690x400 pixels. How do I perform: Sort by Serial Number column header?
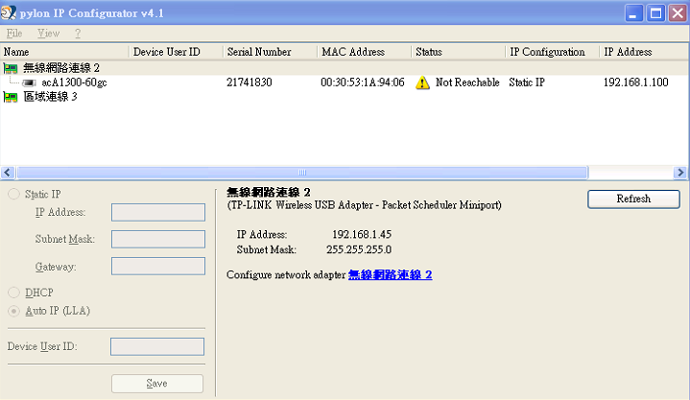271,52
